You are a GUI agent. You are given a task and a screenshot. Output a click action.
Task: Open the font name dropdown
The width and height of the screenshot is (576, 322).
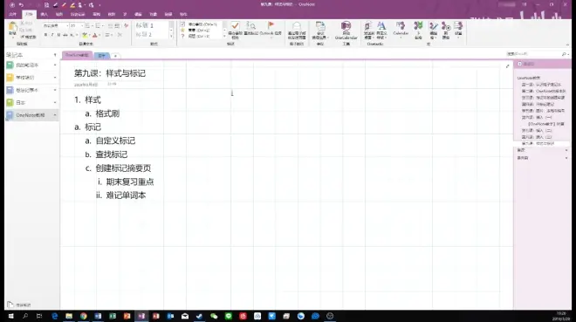click(67, 25)
